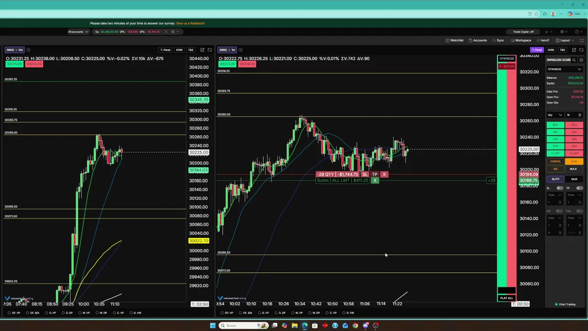Toggle D. VP on the left chart
Screen dimensions: 588x331
click(50, 313)
